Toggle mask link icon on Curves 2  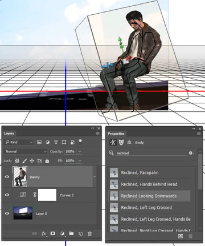(35, 195)
